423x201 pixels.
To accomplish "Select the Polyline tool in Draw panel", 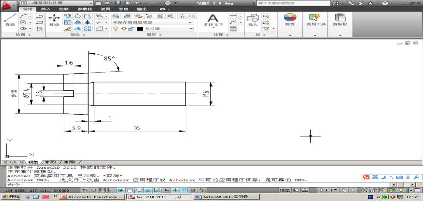I will (40, 16).
